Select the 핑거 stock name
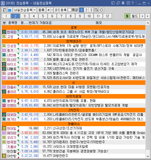This screenshot has height=160, width=151. pyautogui.click(x=10, y=50)
